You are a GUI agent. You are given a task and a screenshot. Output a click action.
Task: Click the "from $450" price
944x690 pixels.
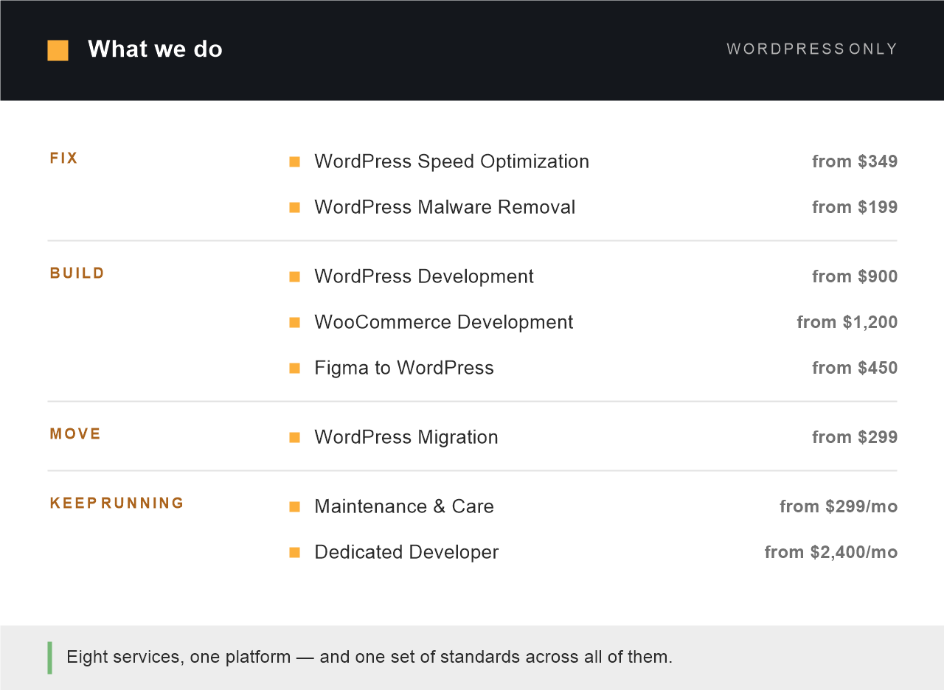[x=855, y=368]
